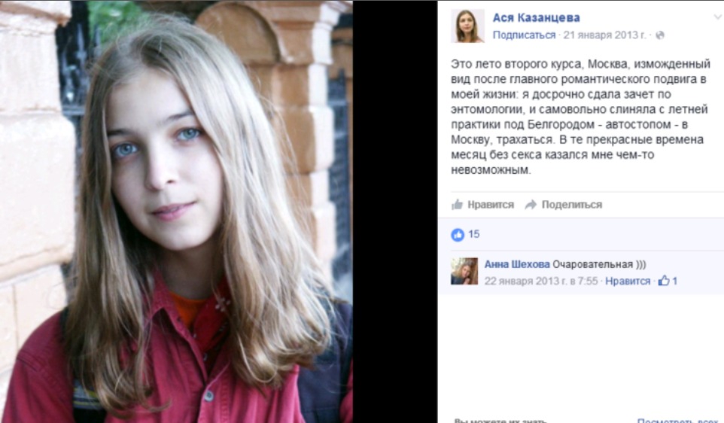Open Ася Казанцева's profile picture thumbnail
This screenshot has width=724, height=423.
[x=467, y=26]
